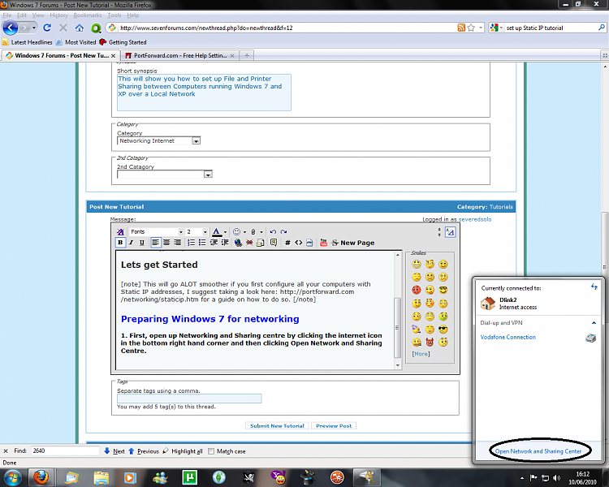
Task: Click the Remove Text Formatting icon
Action: click(120, 232)
